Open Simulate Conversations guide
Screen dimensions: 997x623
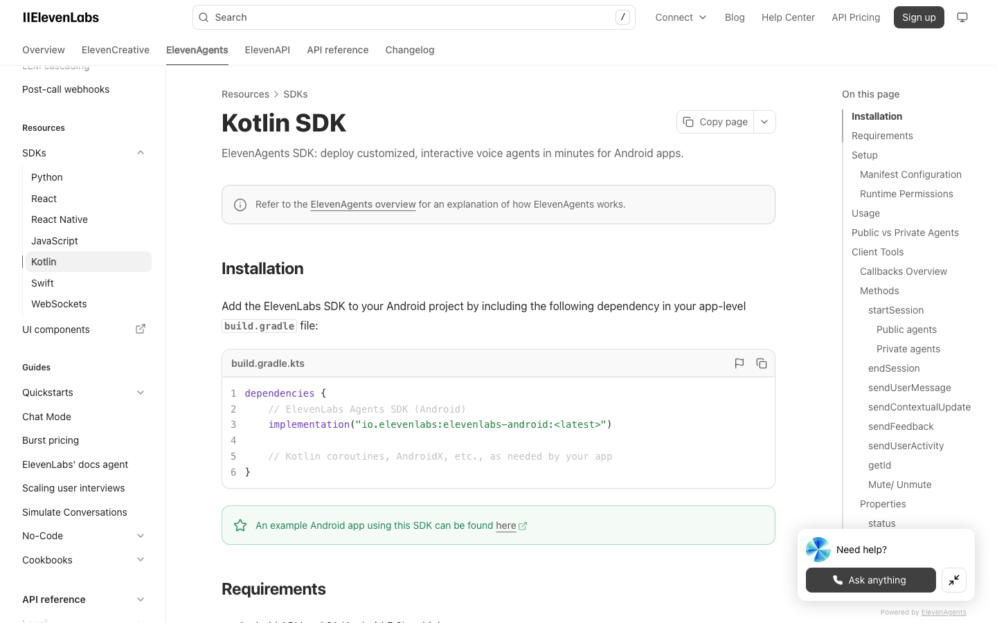(x=75, y=512)
